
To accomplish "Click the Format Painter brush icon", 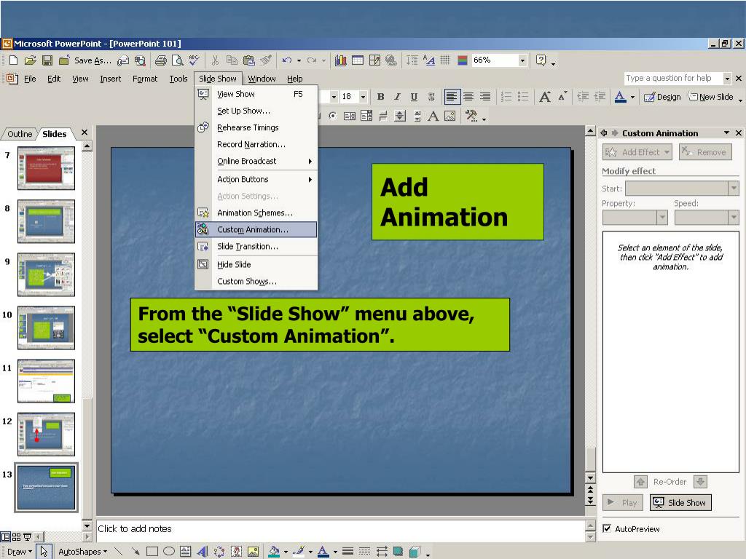I will 266,60.
